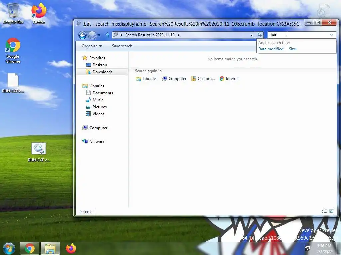Select Downloads under Favorites
Screen dimensions: 341x255
tap(102, 72)
